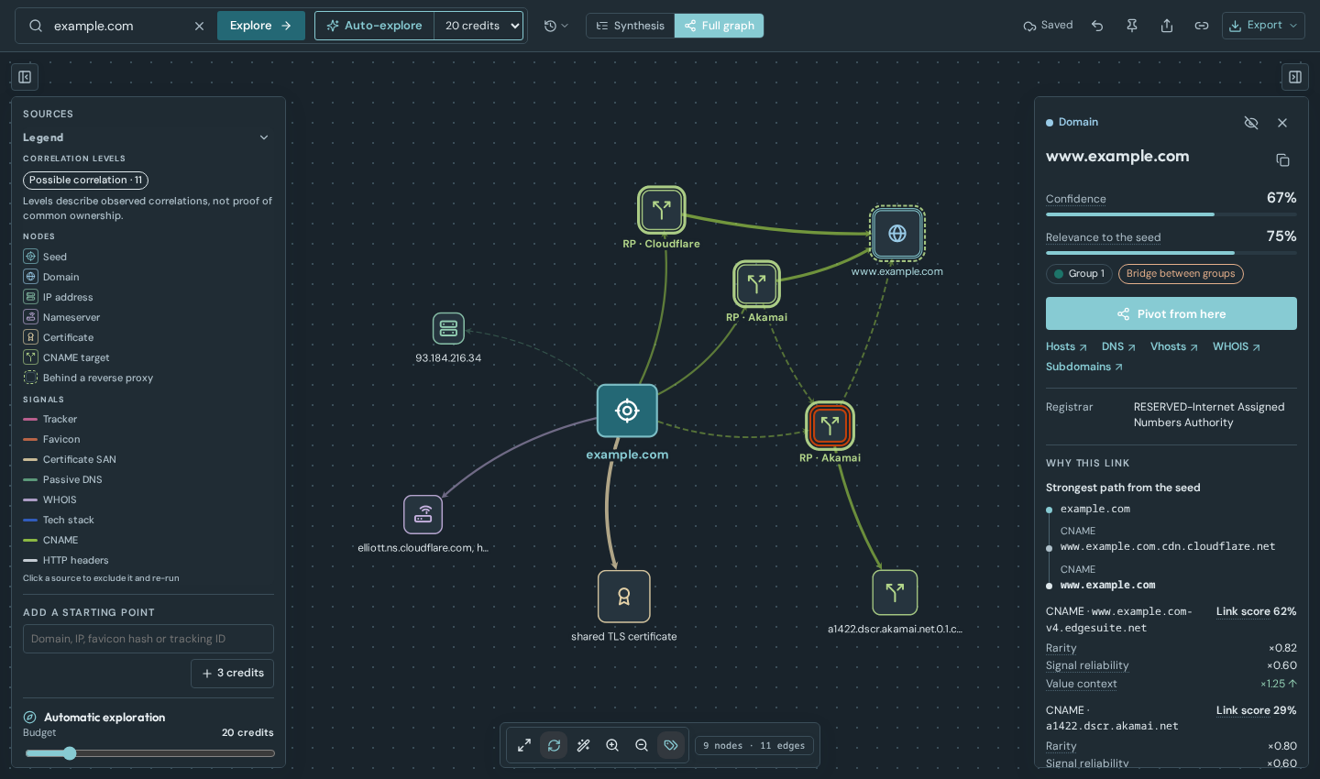Open the 20 credits budget dropdown
Viewport: 1320px width, 779px height.
478,26
